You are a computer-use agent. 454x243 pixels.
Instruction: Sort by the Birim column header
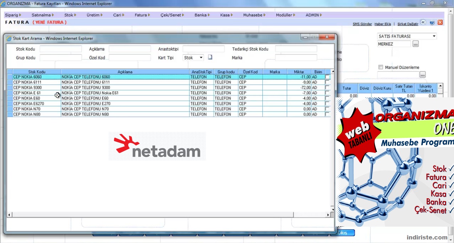tap(318, 72)
